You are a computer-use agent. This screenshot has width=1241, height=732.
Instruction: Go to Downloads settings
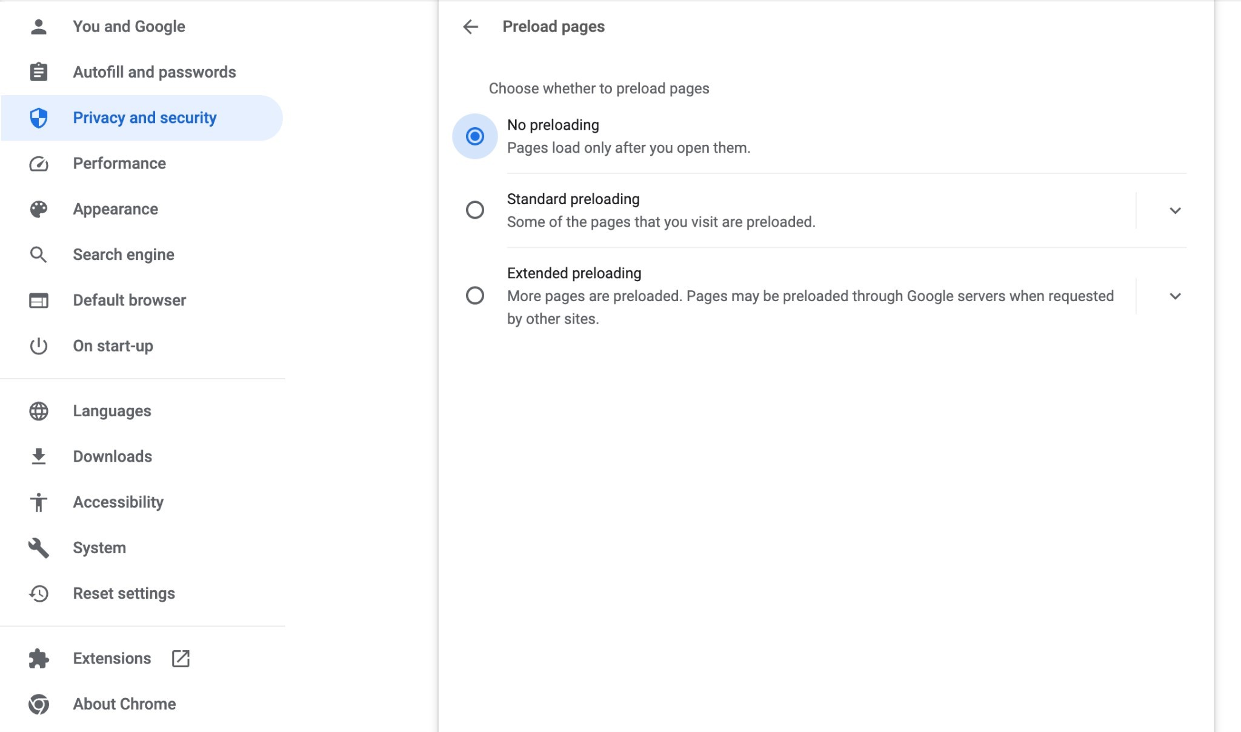click(142, 456)
